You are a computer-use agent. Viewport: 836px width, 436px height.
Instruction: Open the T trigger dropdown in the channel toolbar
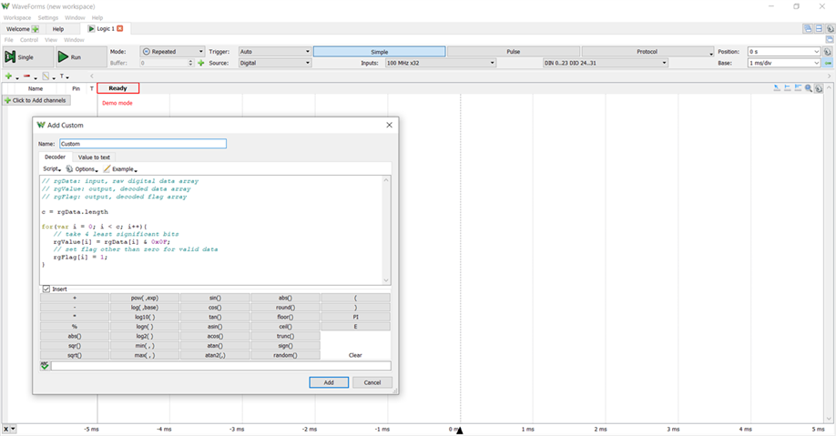coord(64,76)
